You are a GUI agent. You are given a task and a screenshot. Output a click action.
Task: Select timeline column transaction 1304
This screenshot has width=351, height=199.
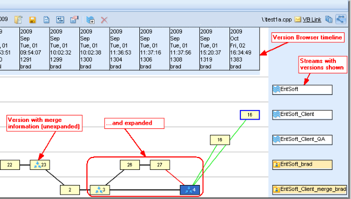[x=124, y=49]
